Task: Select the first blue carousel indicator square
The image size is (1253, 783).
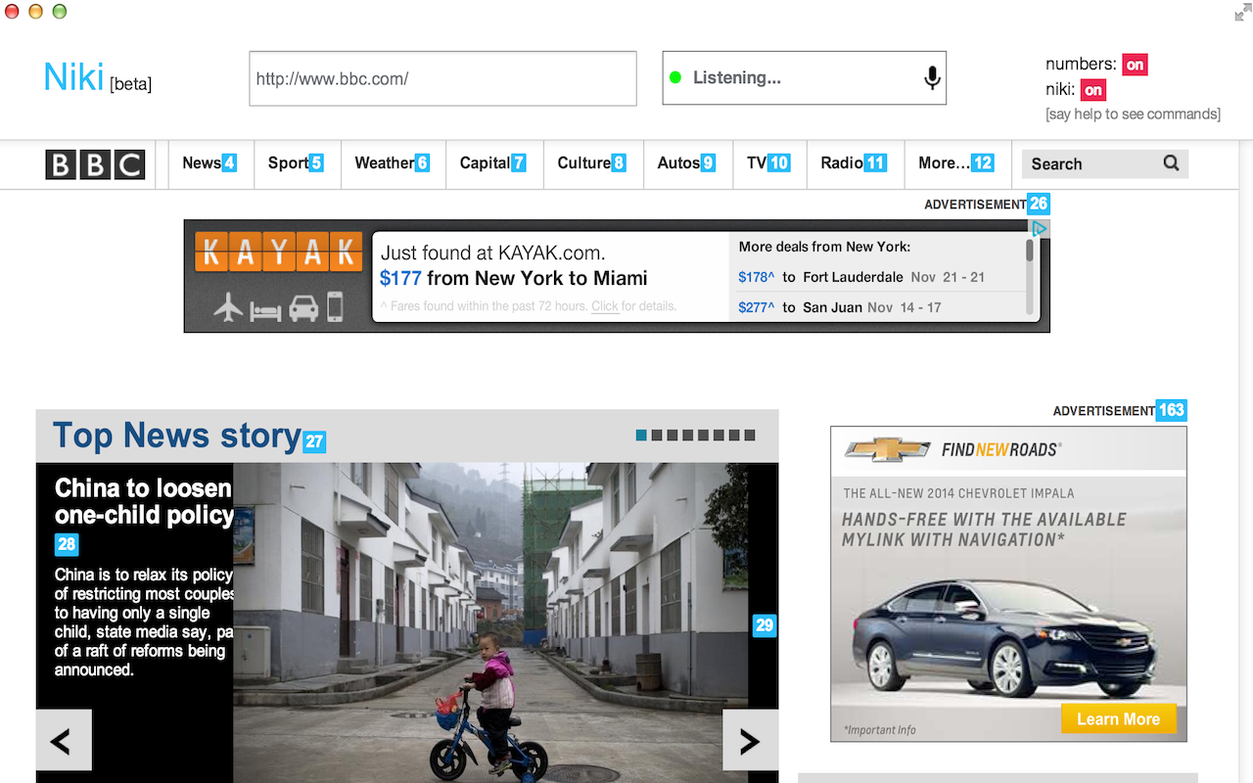Action: [641, 436]
